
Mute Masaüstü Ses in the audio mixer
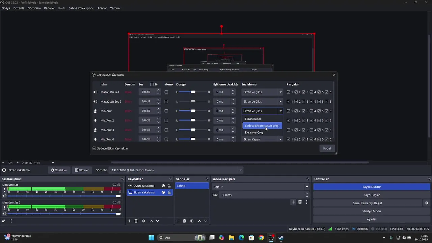[x=4, y=196]
